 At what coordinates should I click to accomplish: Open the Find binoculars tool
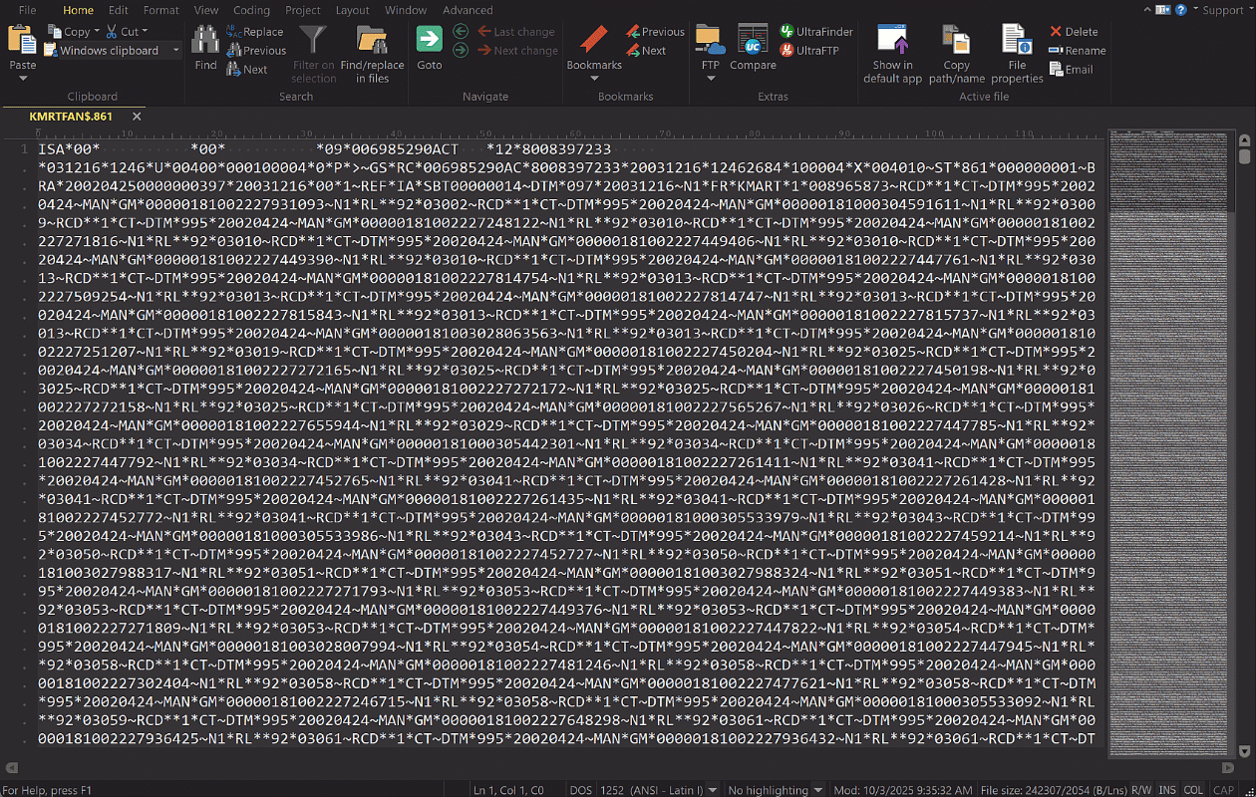click(x=205, y=40)
